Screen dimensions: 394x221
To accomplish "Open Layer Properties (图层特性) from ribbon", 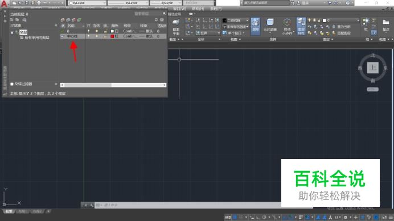I will coord(301,26).
